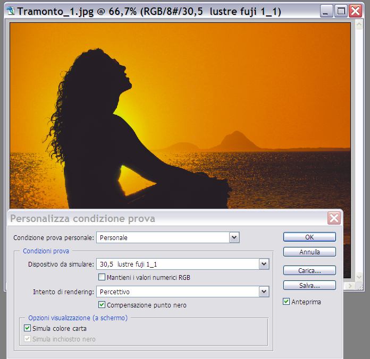Close the Tramonto_1.jpg document window
Screen dimensions: 370x359
(355, 11)
